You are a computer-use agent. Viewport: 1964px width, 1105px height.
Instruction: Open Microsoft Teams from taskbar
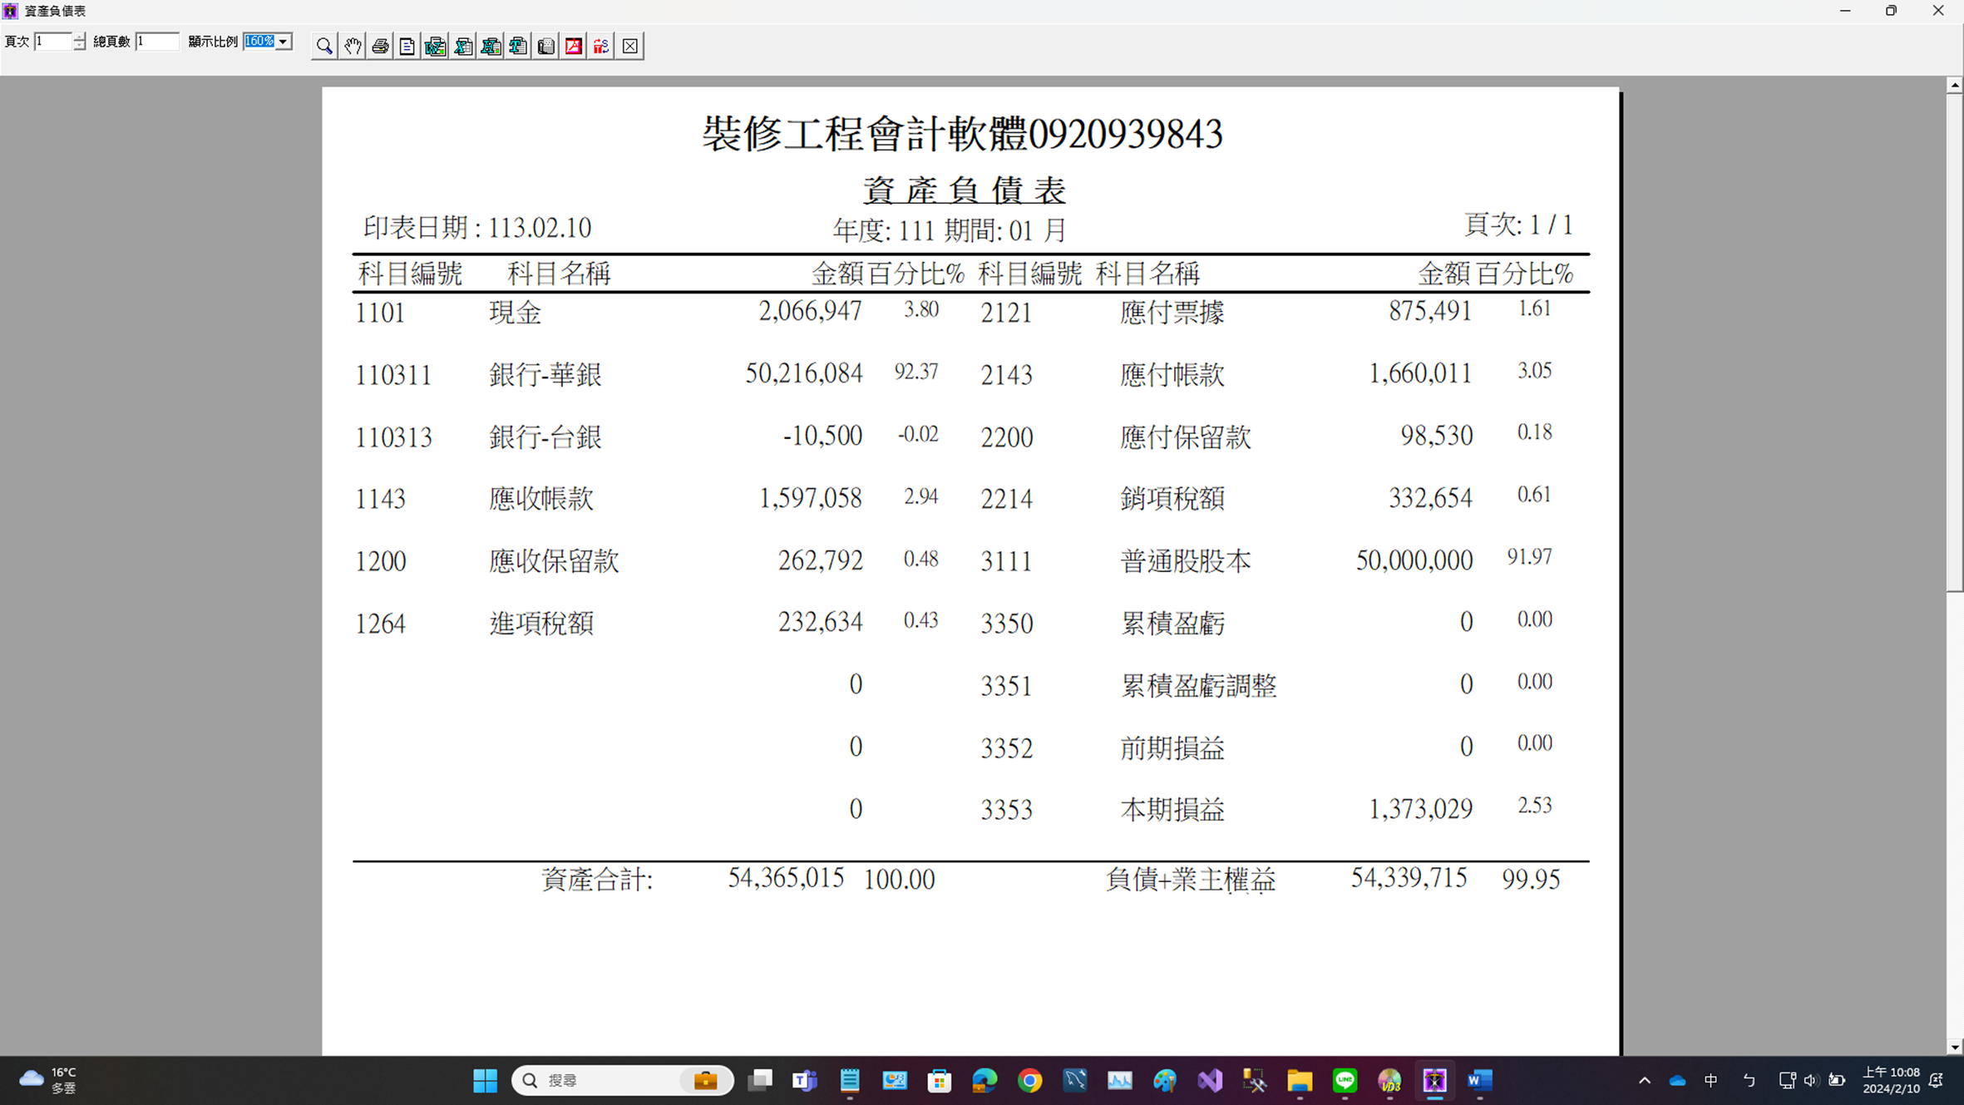click(805, 1080)
